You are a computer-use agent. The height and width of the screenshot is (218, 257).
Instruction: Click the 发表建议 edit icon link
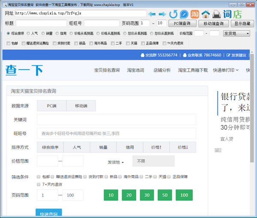(236, 55)
